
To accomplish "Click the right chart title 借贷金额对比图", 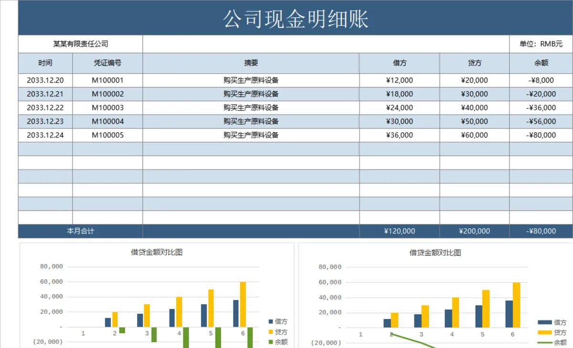I will [x=435, y=253].
